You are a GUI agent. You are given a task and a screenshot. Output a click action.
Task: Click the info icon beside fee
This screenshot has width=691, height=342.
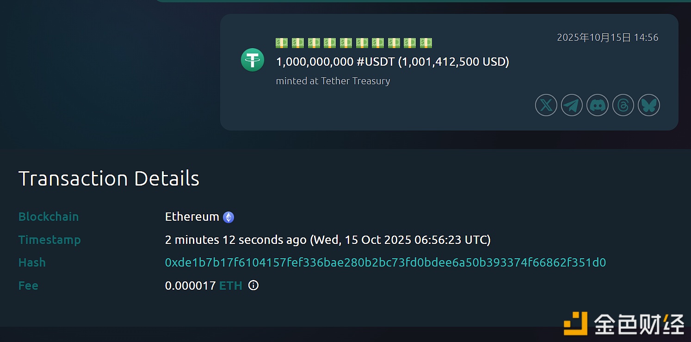253,286
